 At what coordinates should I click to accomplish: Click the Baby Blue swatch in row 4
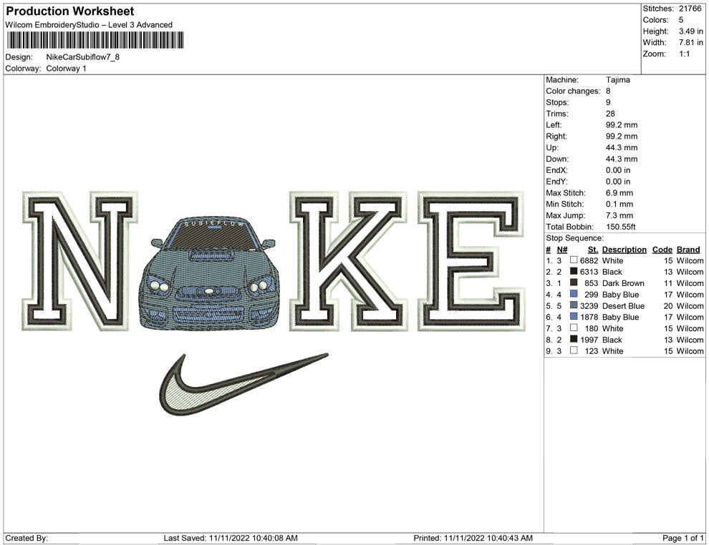pyautogui.click(x=574, y=294)
